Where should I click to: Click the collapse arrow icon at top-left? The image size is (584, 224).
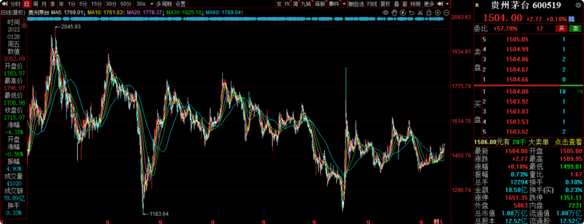(x=4, y=4)
